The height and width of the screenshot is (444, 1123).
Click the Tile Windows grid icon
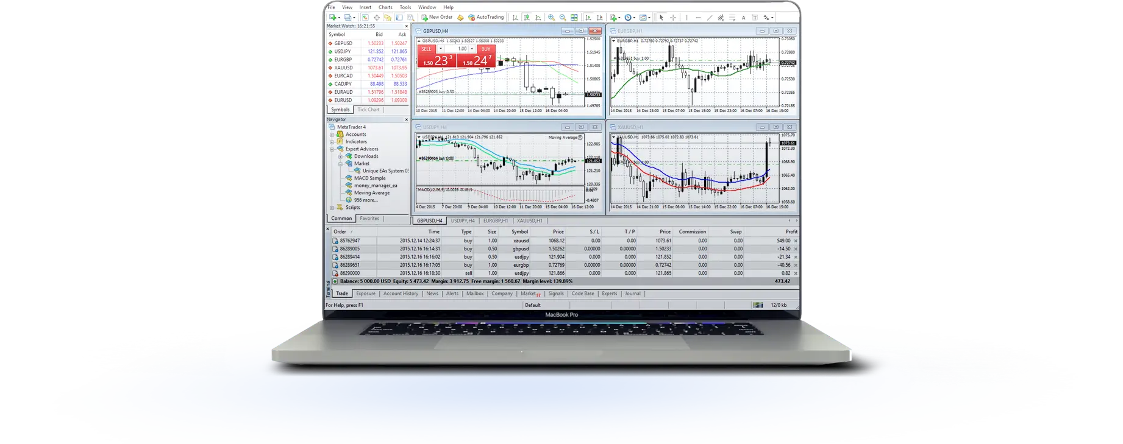574,18
